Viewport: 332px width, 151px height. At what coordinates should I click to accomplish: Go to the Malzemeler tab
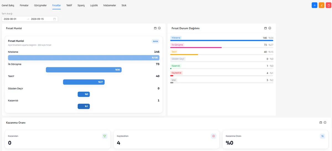tap(110, 5)
